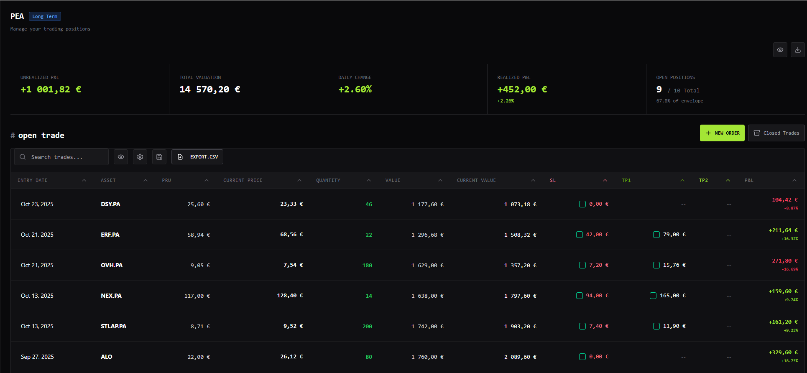Check TP1 15,76 checkbox for OVH.PA
The height and width of the screenshot is (373, 807).
pyautogui.click(x=656, y=265)
